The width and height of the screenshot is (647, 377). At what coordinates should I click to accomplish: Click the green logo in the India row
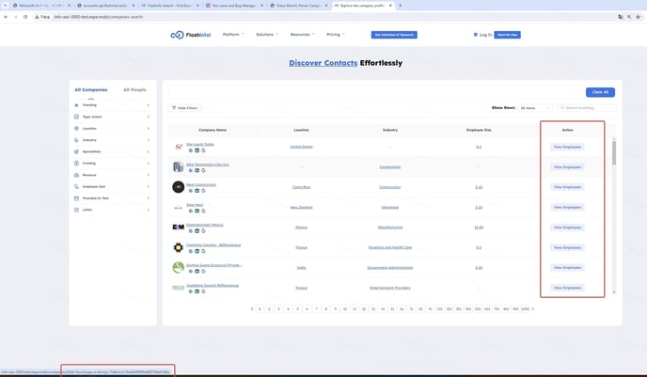point(179,267)
